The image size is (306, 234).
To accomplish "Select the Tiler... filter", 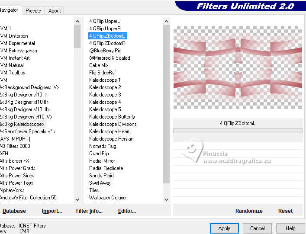I will (95, 190).
